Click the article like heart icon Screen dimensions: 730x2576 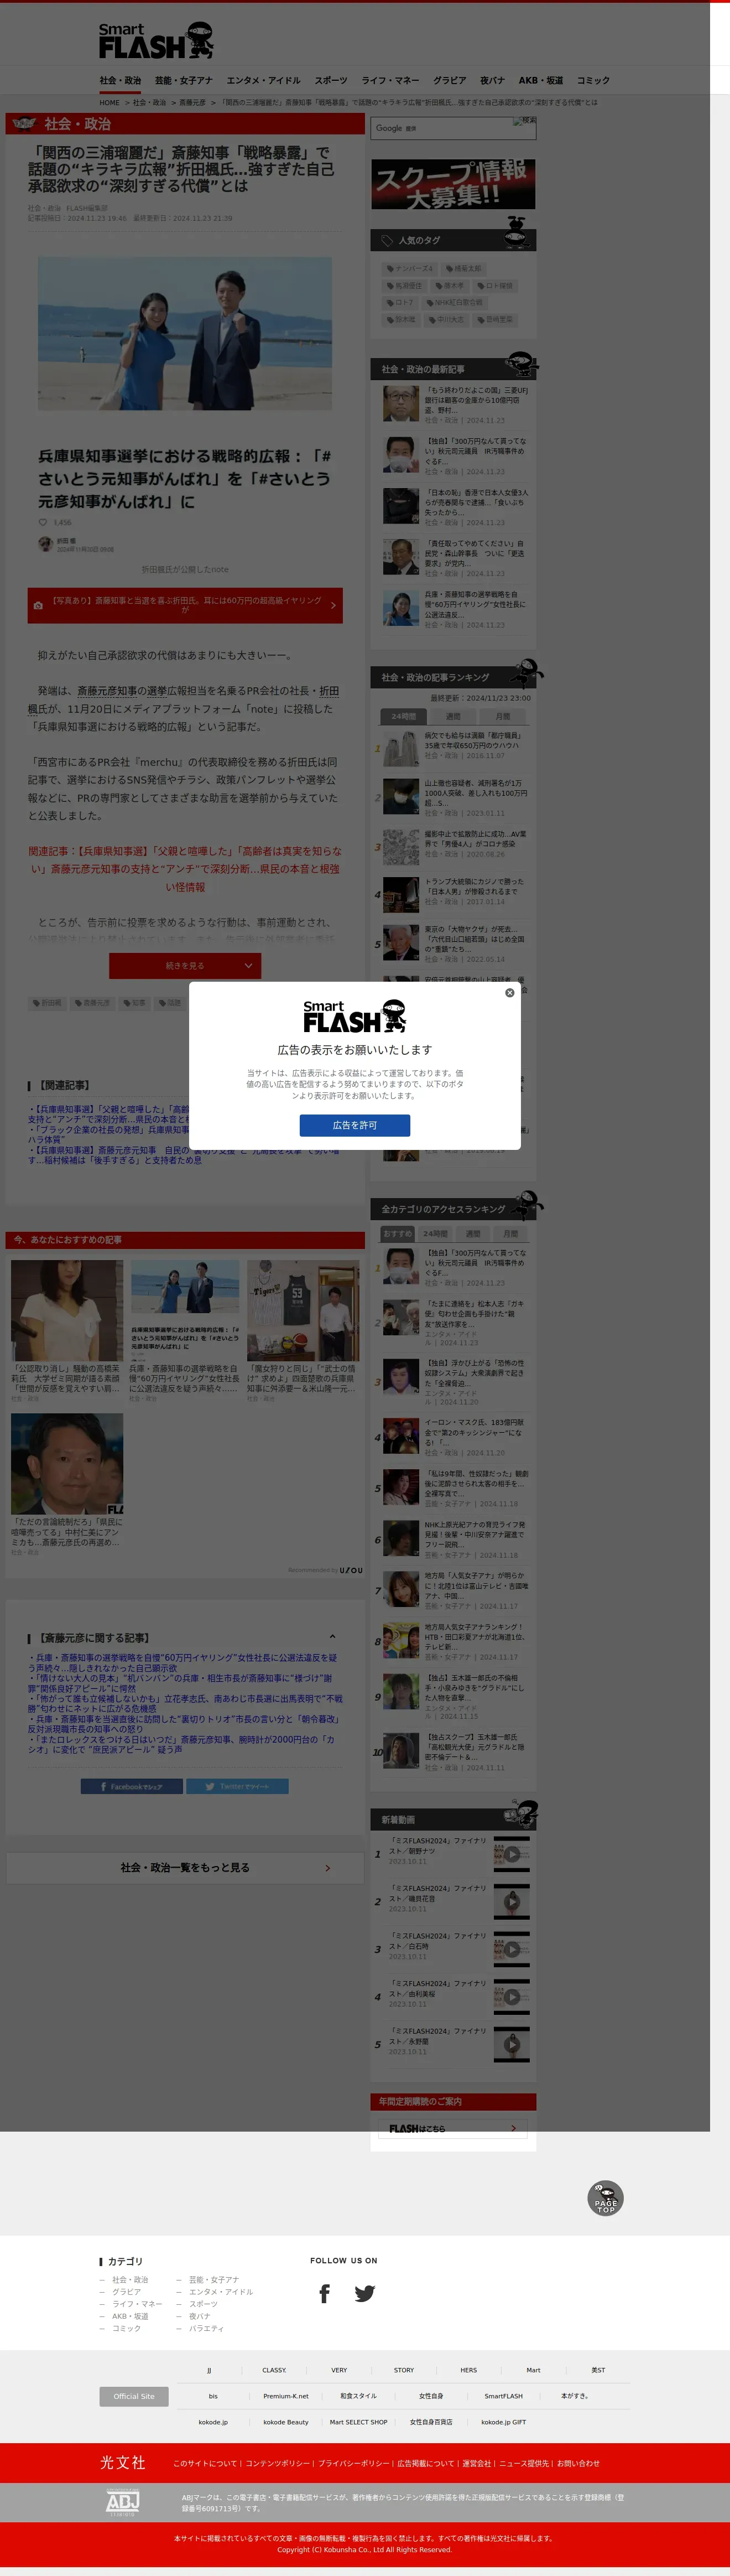point(43,522)
